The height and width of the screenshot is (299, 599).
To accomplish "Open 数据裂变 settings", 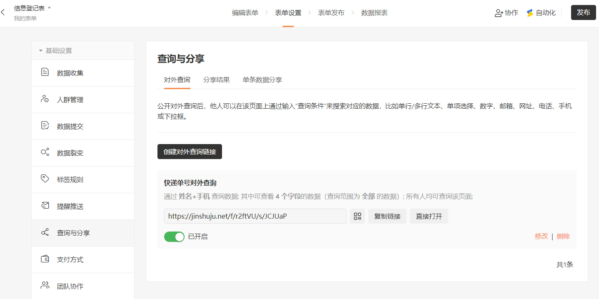I will pos(83,153).
